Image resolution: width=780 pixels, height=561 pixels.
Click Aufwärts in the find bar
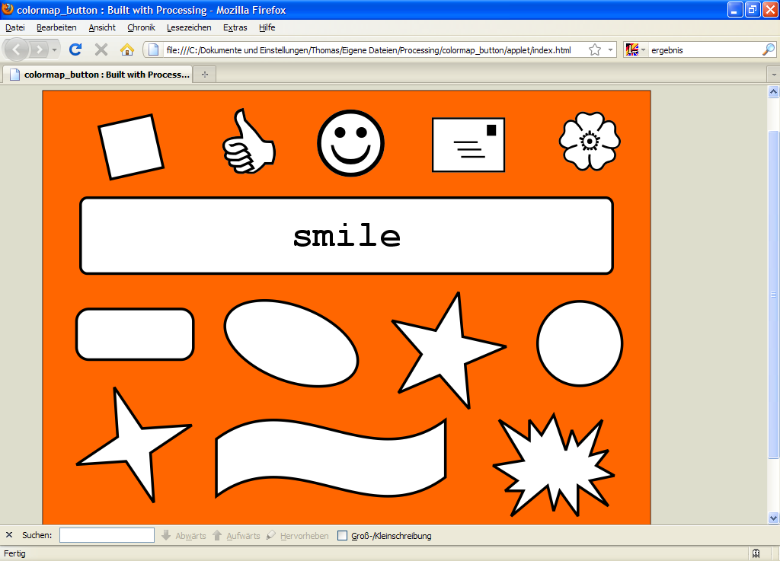pos(238,535)
